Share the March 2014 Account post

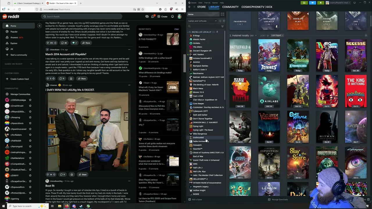click(x=82, y=78)
